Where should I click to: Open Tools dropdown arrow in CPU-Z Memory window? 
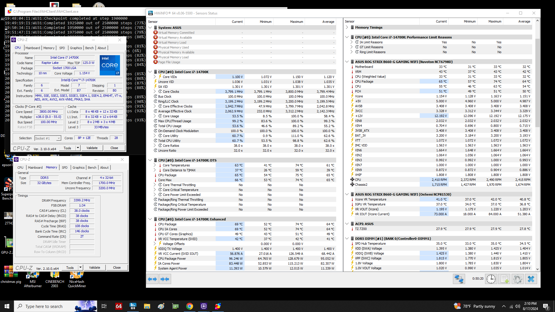point(81,268)
